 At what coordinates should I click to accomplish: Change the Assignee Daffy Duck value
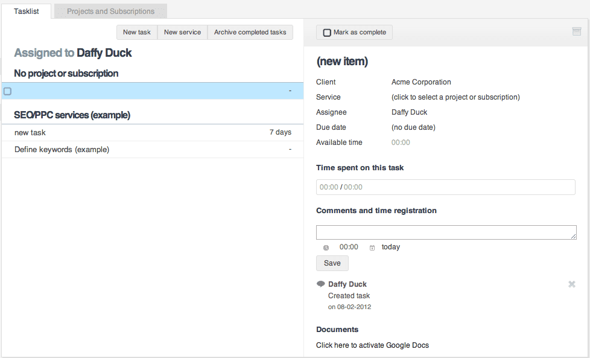pyautogui.click(x=409, y=112)
